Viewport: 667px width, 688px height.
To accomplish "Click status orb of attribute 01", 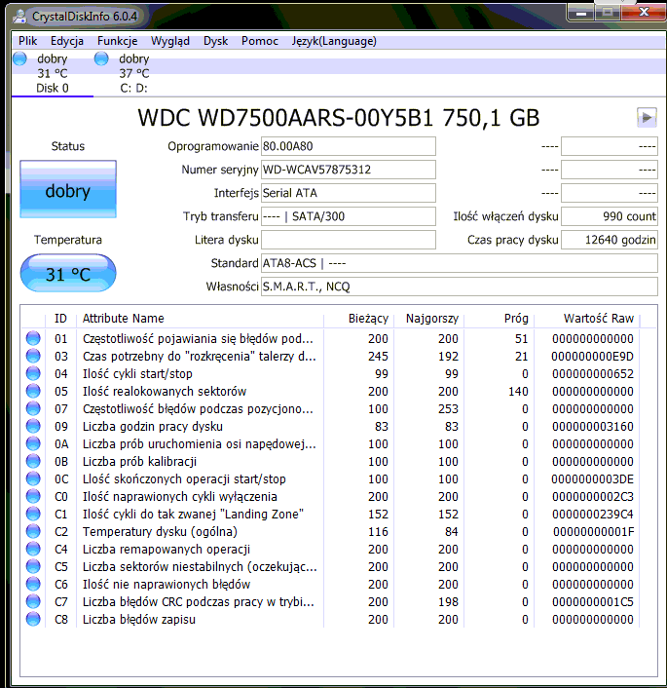I will click(33, 338).
